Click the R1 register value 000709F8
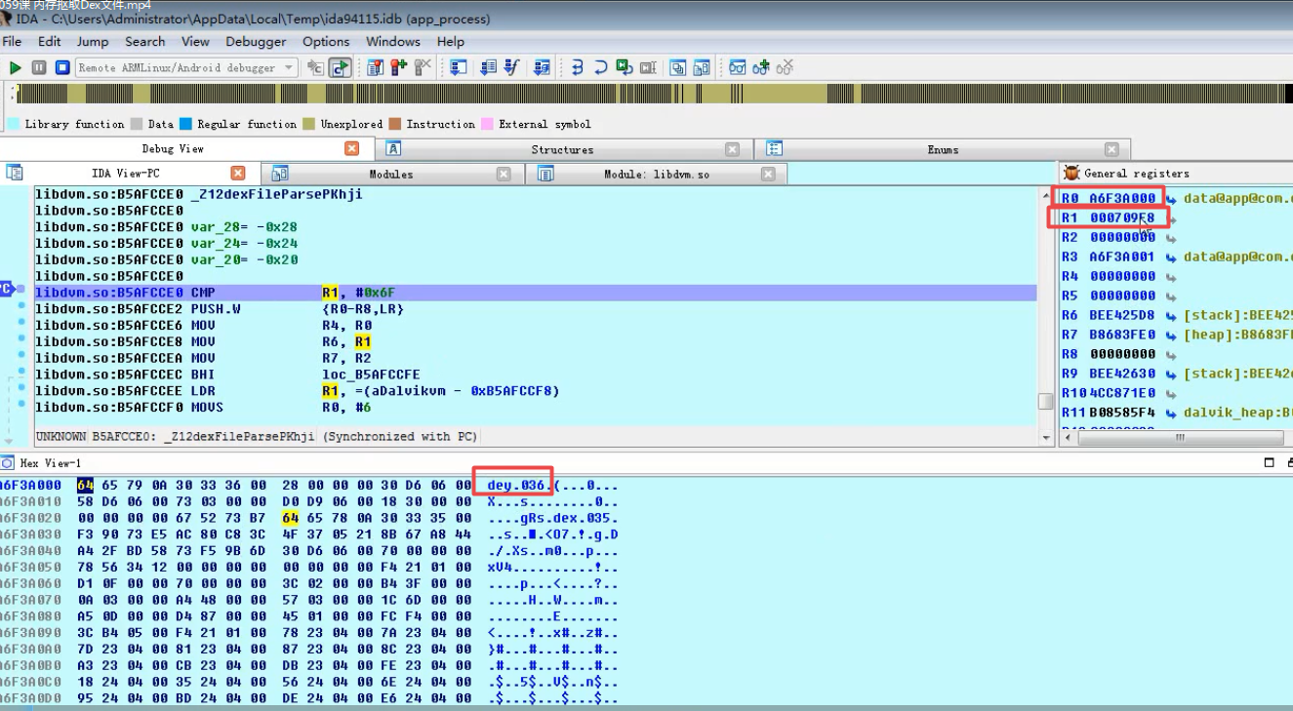The width and height of the screenshot is (1293, 711). tap(1122, 217)
